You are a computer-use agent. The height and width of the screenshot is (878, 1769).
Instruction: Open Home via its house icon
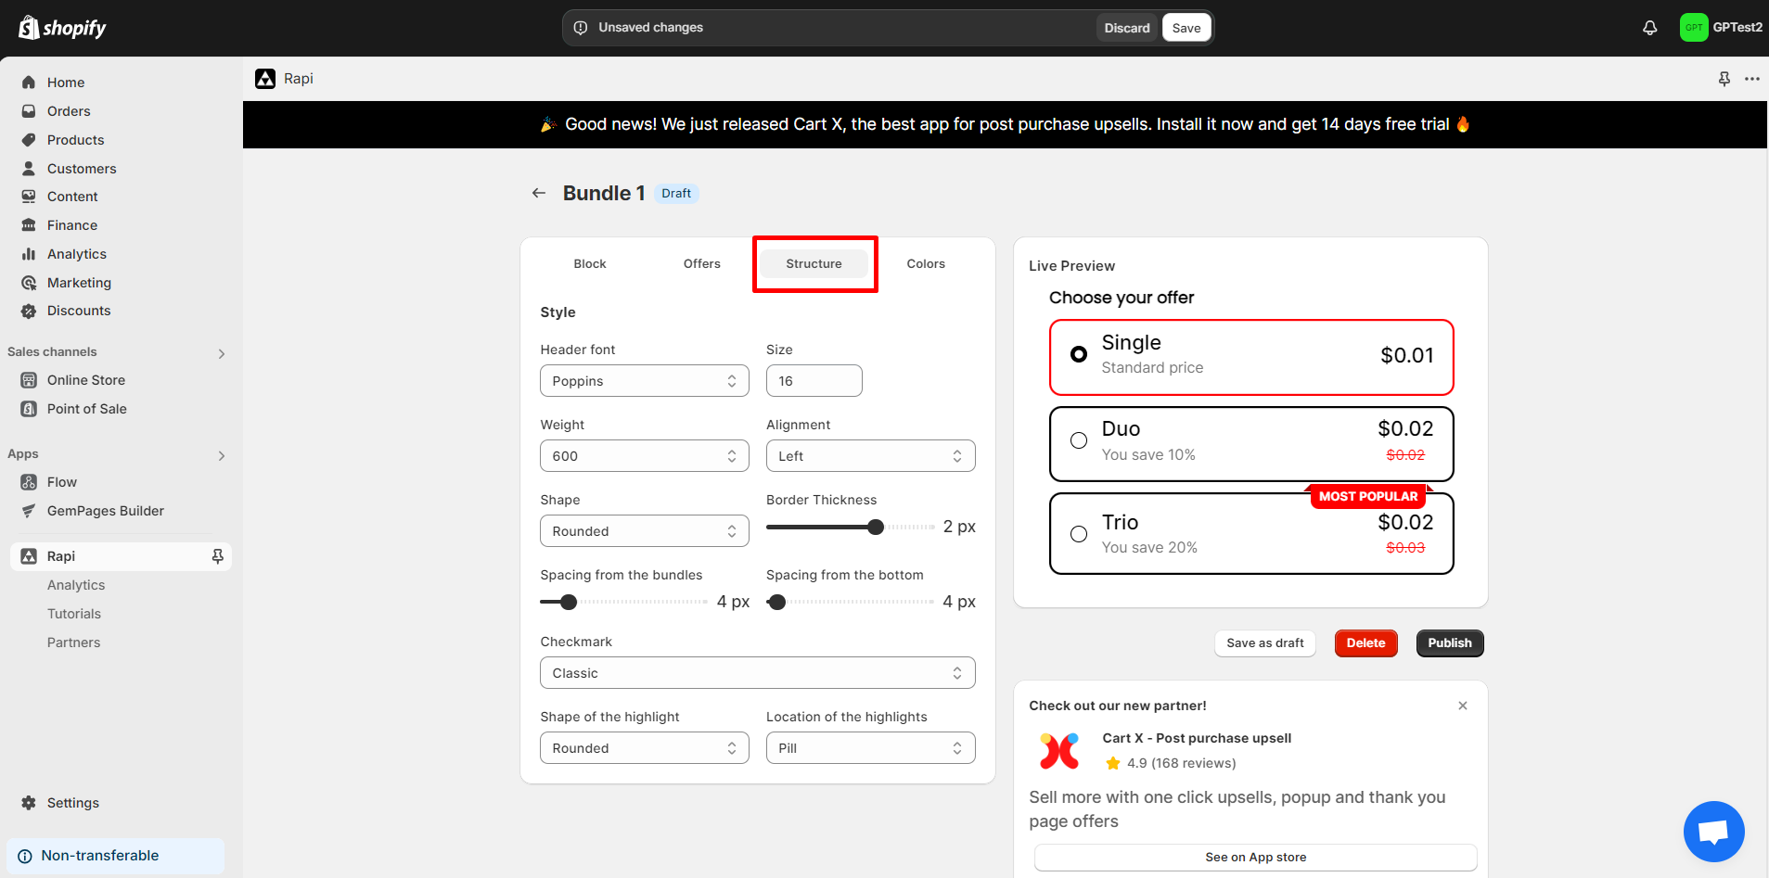(x=29, y=83)
